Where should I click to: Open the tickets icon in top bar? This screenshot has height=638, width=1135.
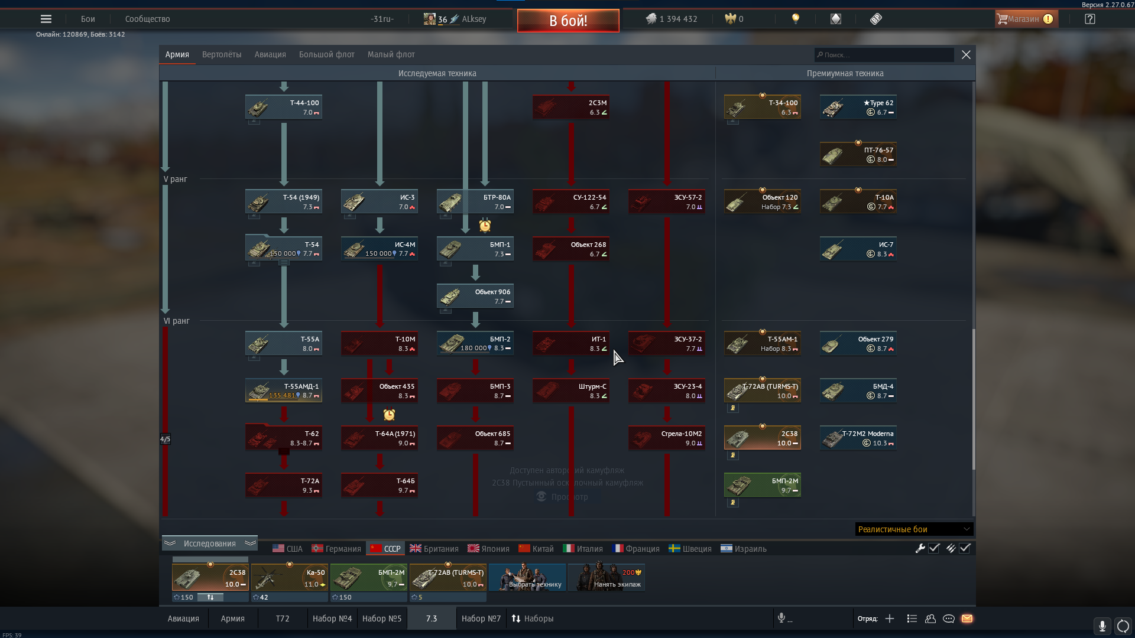click(x=876, y=19)
